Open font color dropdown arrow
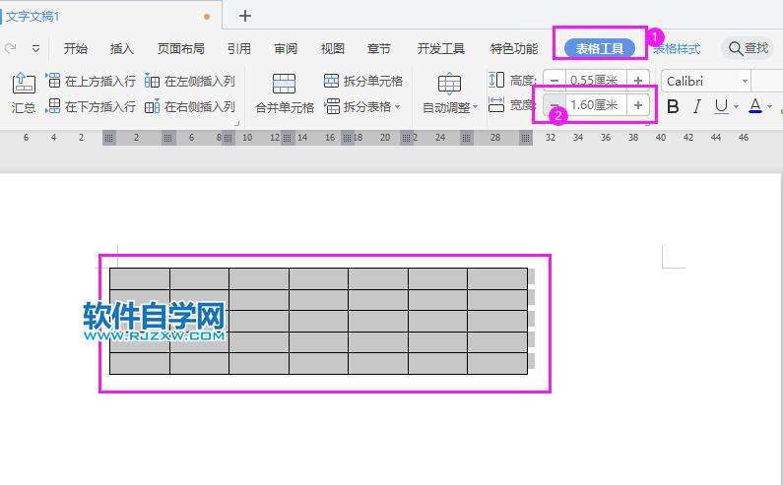The image size is (783, 485). [x=769, y=107]
